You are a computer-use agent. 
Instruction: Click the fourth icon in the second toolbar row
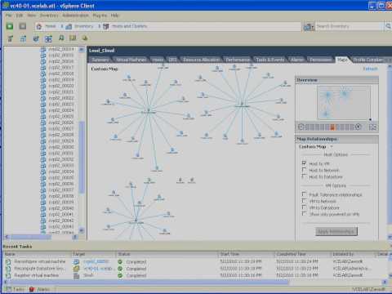tap(48, 38)
